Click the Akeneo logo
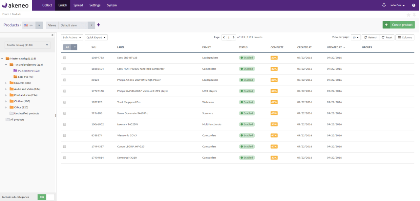The image size is (420, 201). click(15, 5)
